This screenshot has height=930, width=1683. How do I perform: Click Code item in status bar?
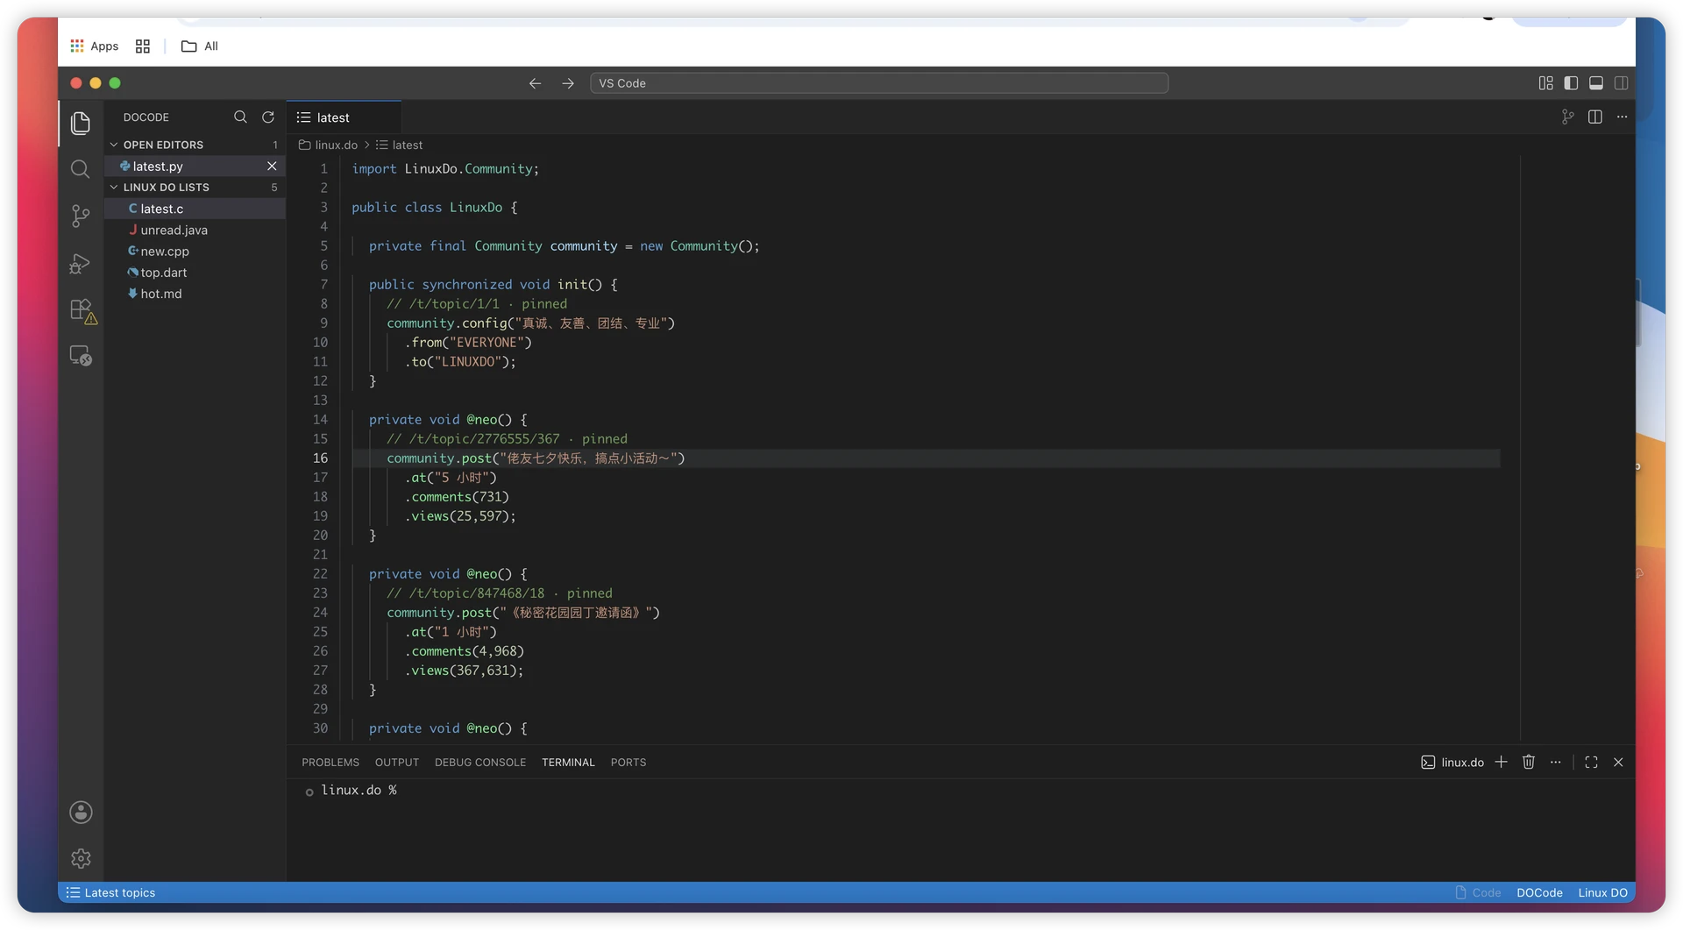click(1478, 893)
